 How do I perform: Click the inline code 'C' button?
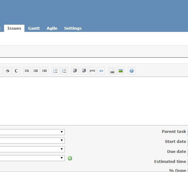[16, 71]
